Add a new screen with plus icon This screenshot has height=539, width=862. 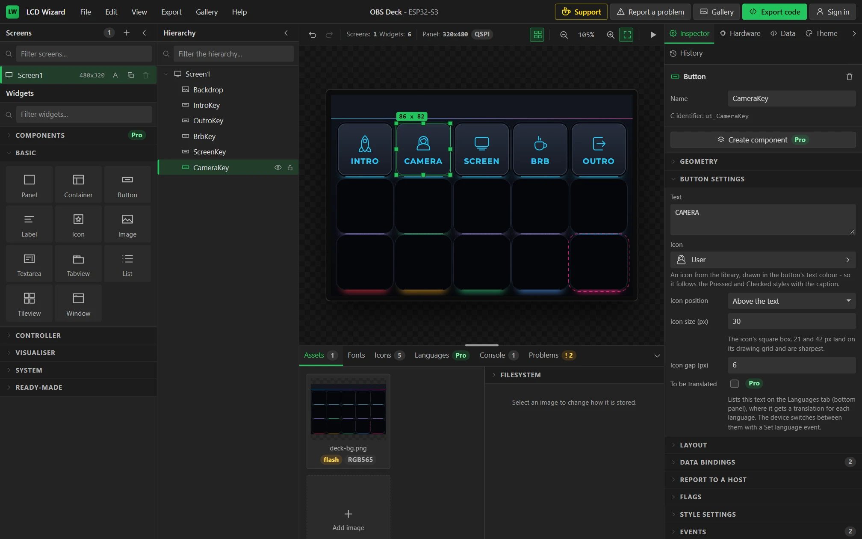[x=127, y=33]
